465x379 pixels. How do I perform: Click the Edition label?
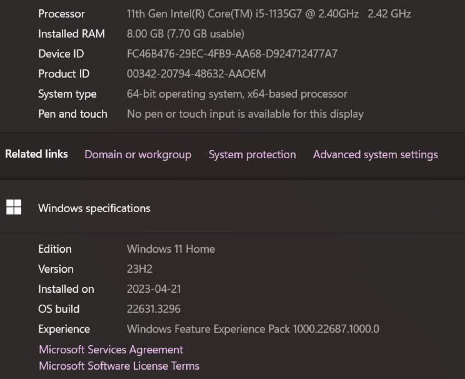[55, 249]
